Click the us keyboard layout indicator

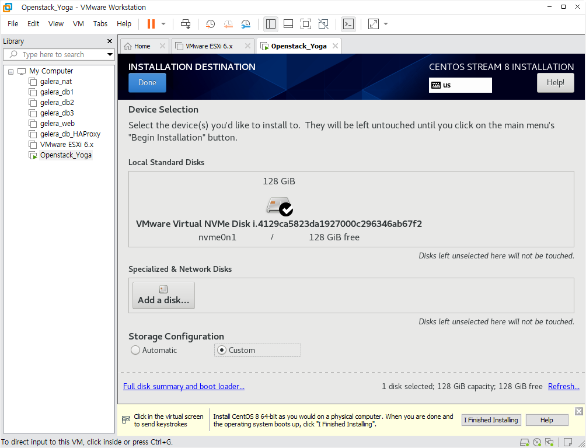coord(460,85)
